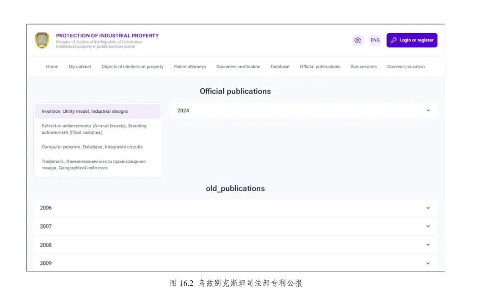This screenshot has height=301, width=479.
Task: Open Document verification page
Action: pyautogui.click(x=238, y=67)
